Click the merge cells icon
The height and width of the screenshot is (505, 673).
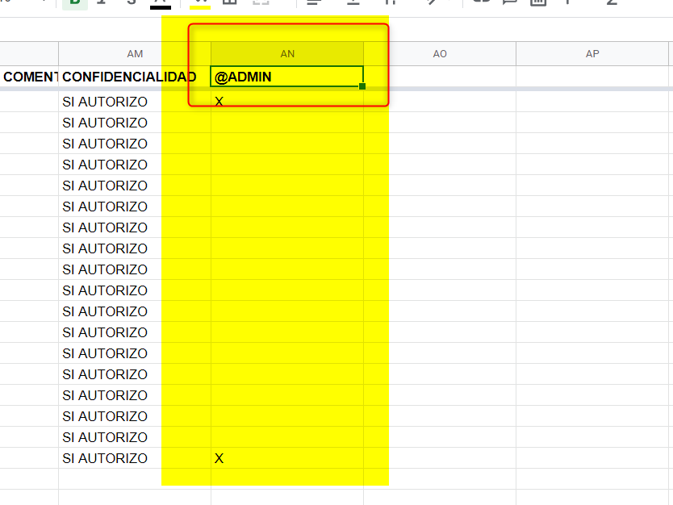click(x=261, y=2)
